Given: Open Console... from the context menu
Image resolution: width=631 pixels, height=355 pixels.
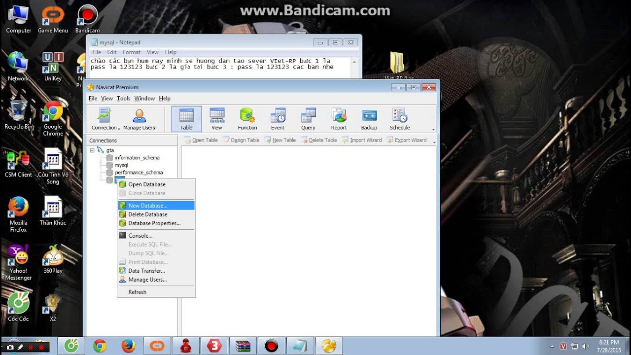Looking at the screenshot, I should [156, 236].
